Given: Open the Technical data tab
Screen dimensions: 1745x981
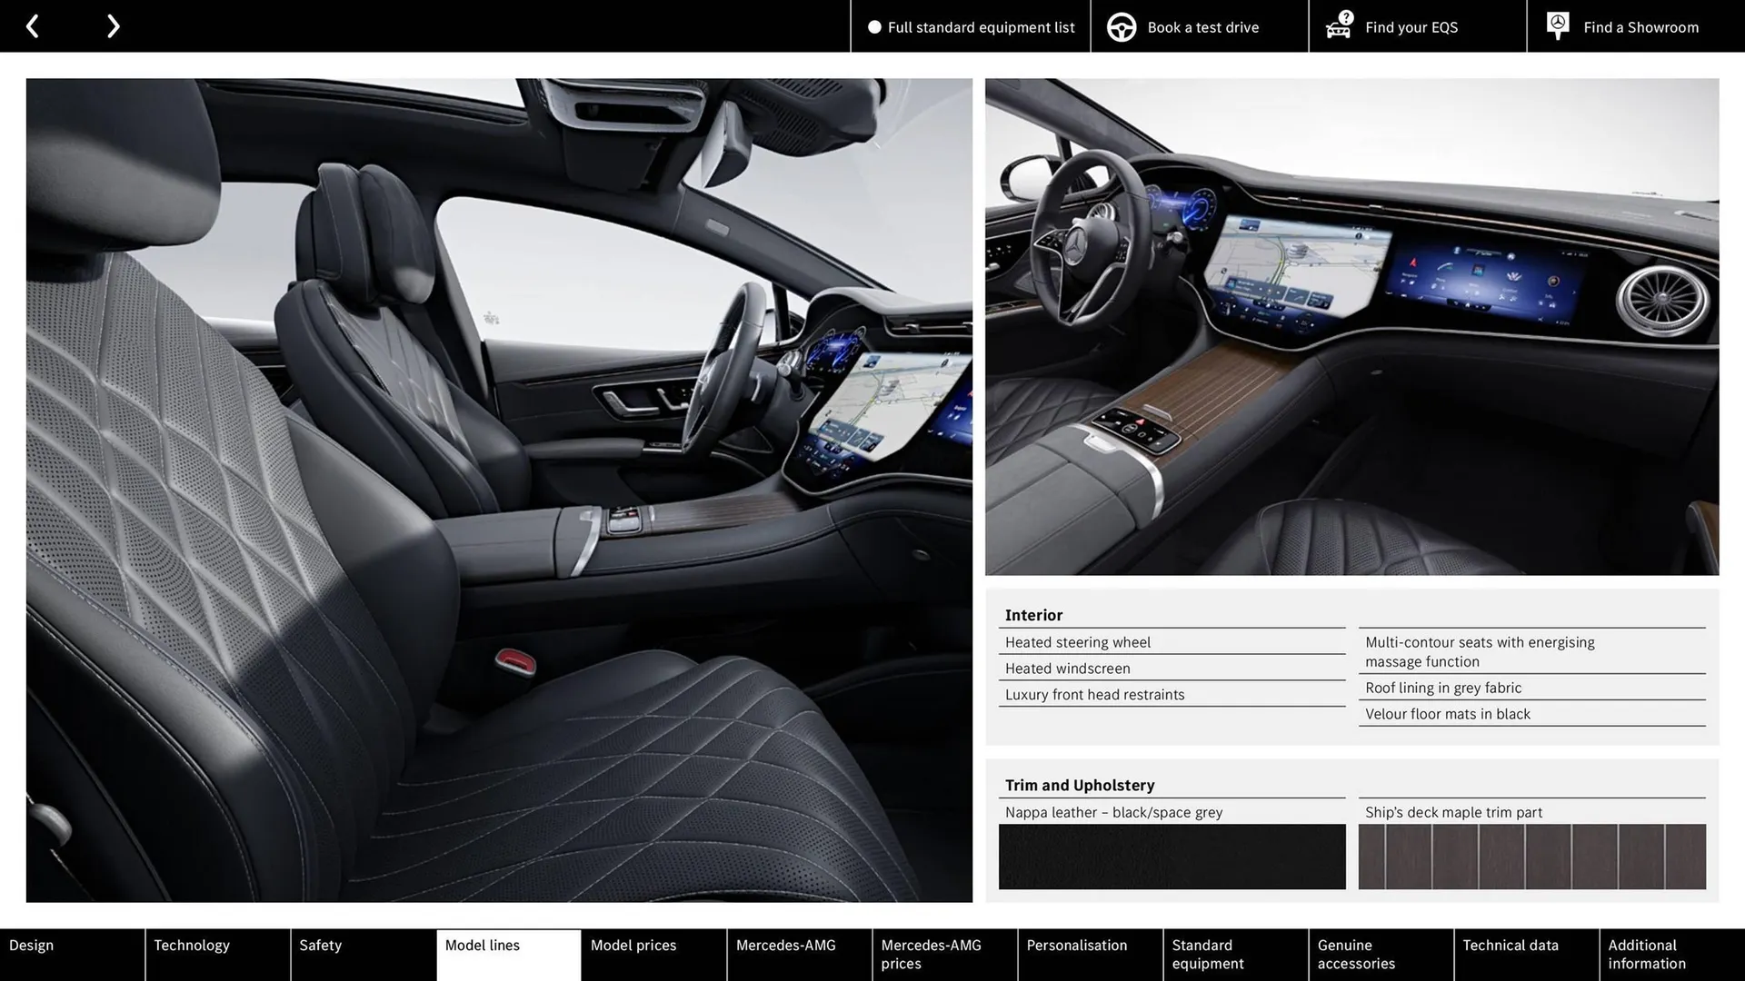Looking at the screenshot, I should (1527, 955).
